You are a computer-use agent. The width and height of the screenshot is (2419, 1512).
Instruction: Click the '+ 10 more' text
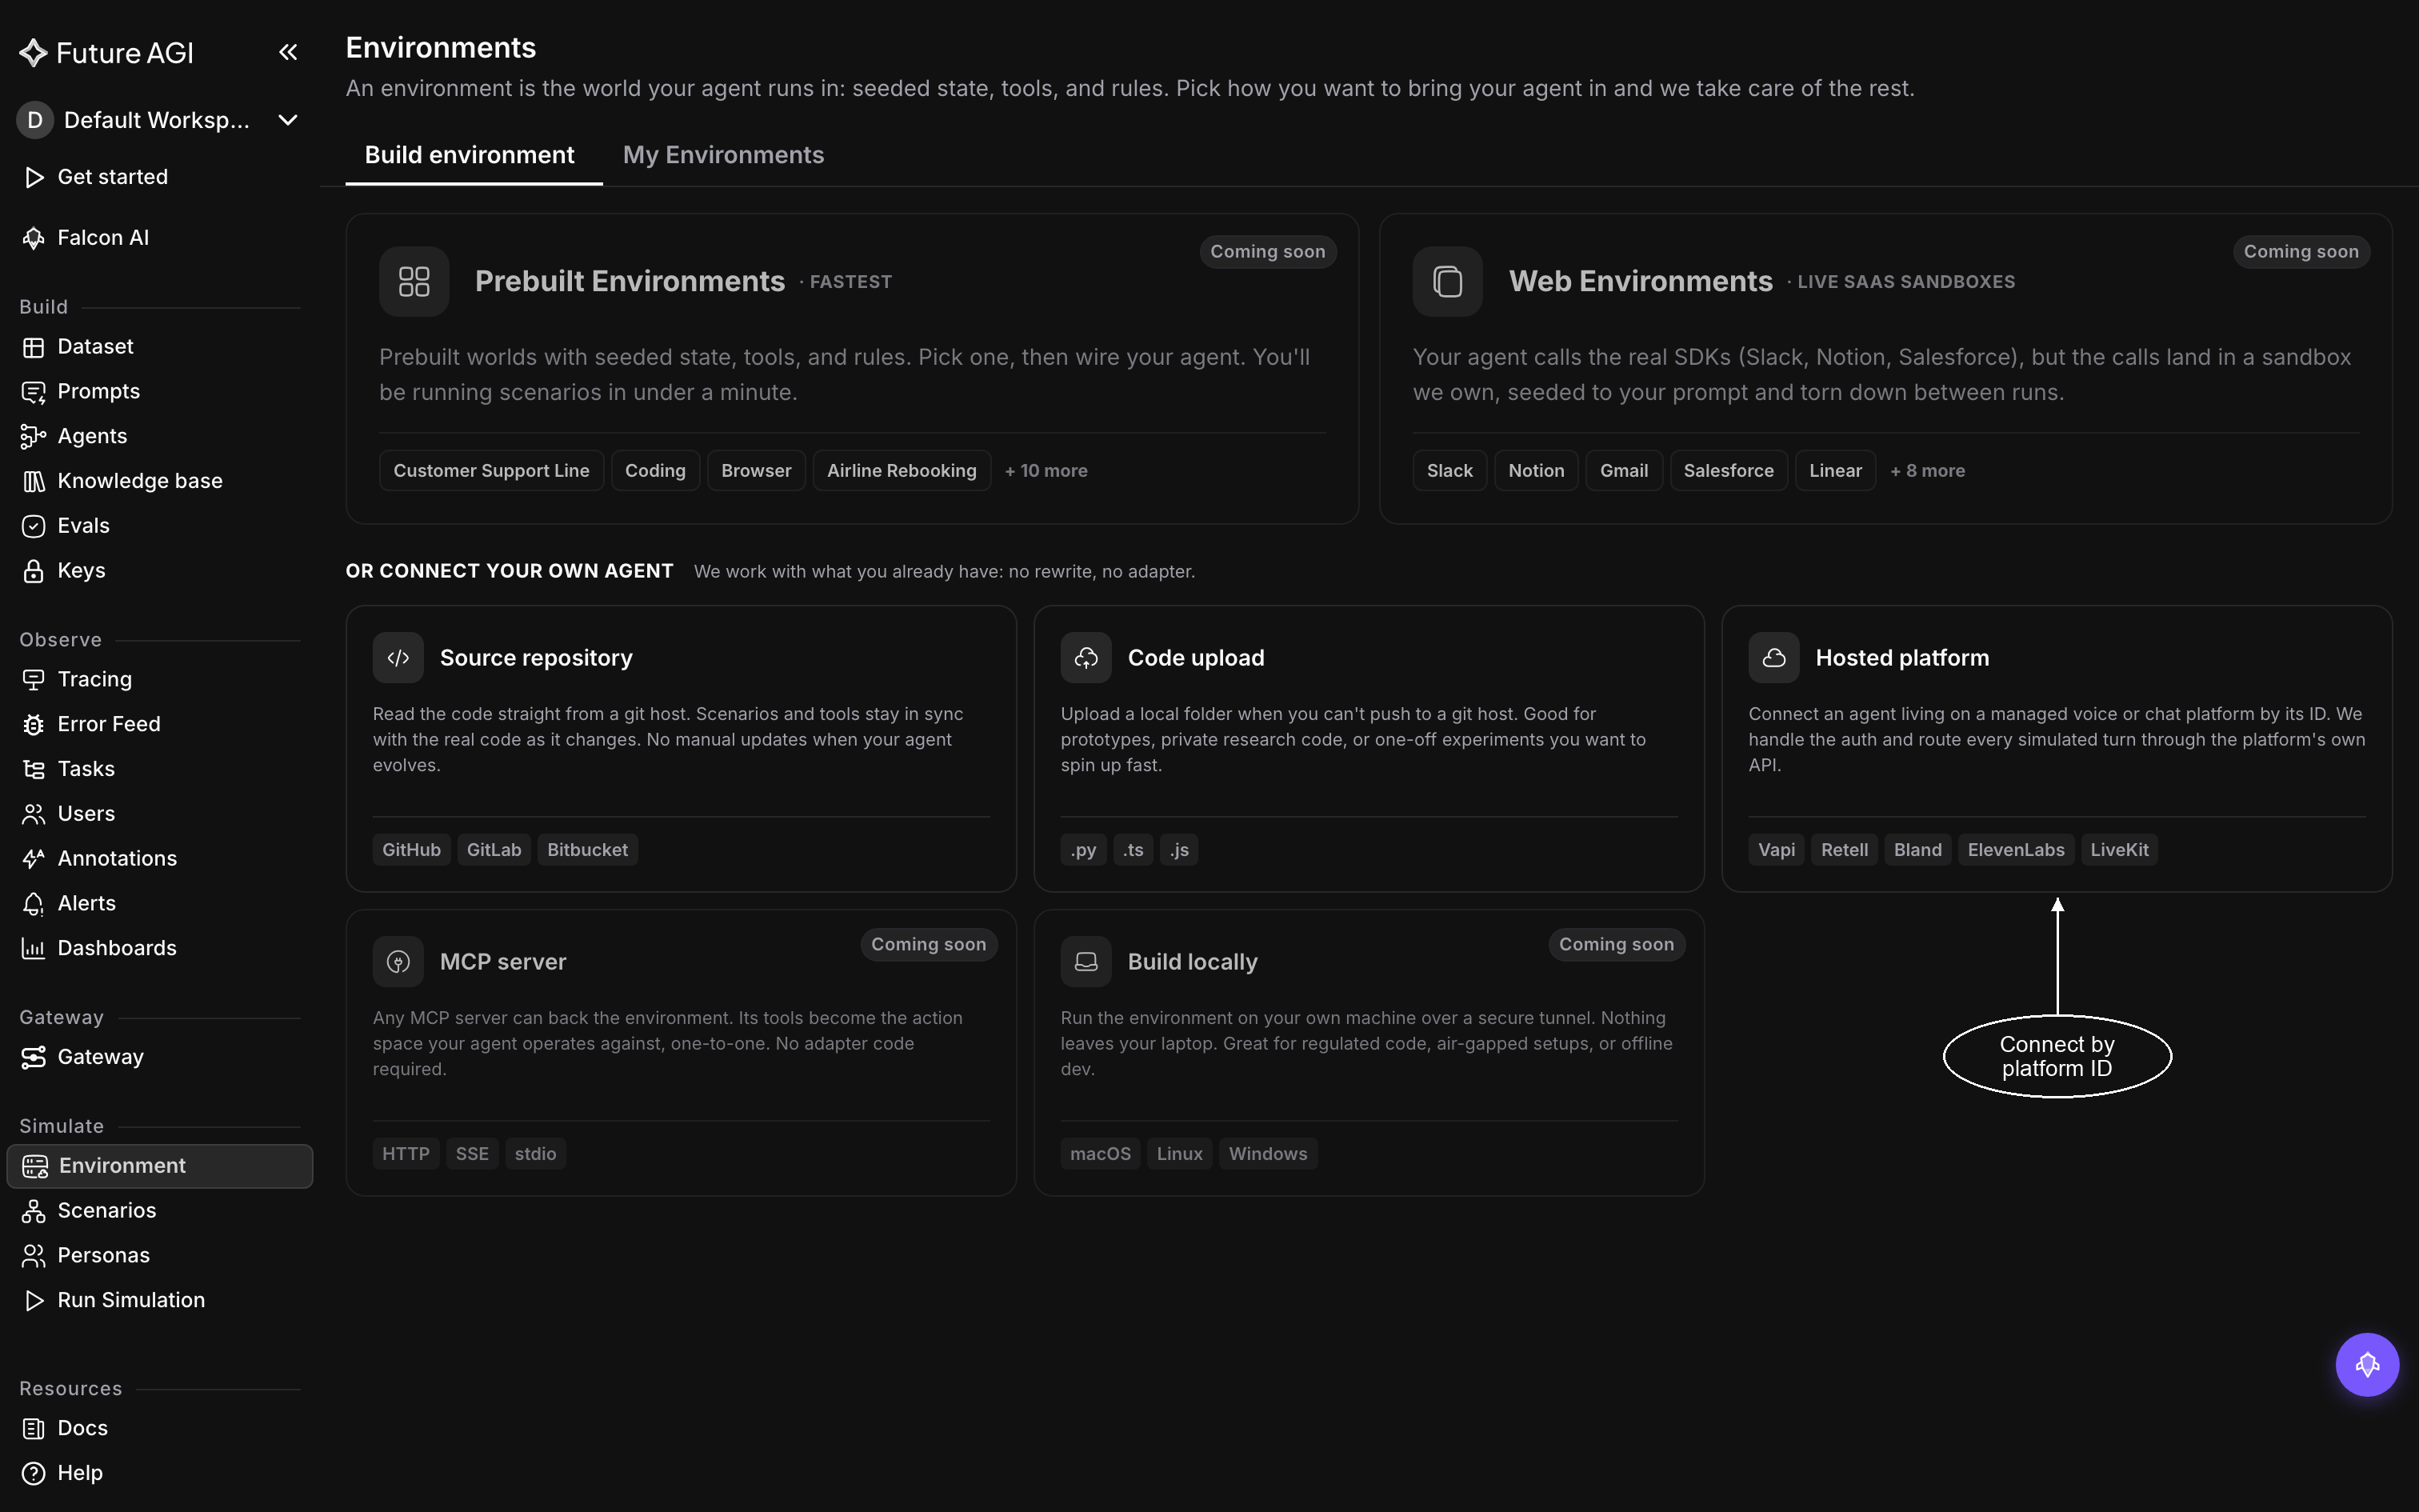1046,471
